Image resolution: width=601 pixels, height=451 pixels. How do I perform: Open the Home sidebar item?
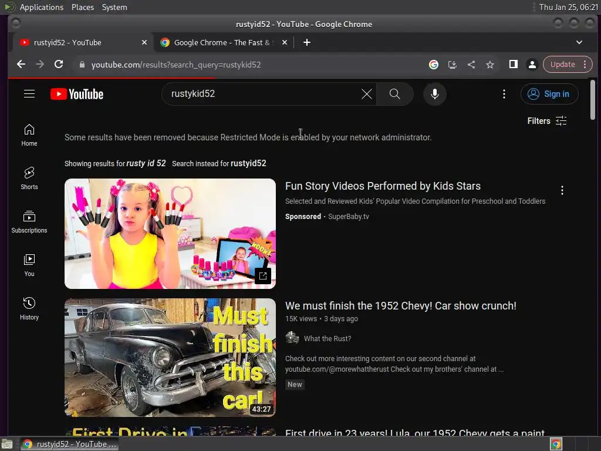coord(29,136)
